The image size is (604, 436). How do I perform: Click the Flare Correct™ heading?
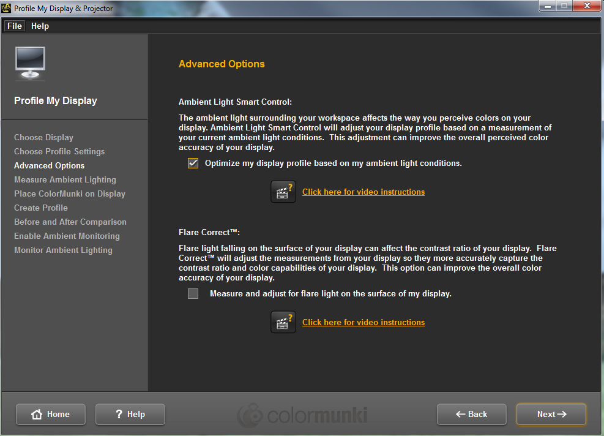click(x=209, y=232)
